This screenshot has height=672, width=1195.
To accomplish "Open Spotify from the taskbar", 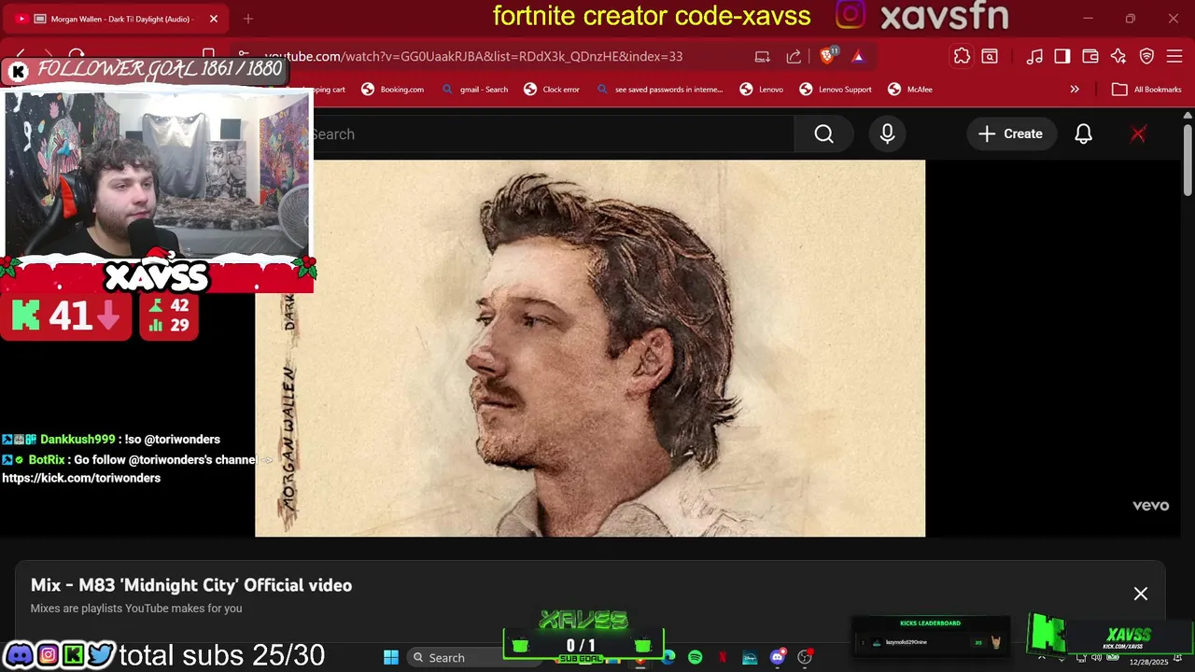I will tap(696, 658).
